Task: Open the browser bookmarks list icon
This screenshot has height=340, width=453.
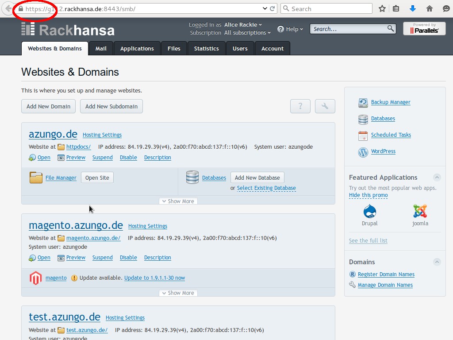Action: [x=396, y=9]
